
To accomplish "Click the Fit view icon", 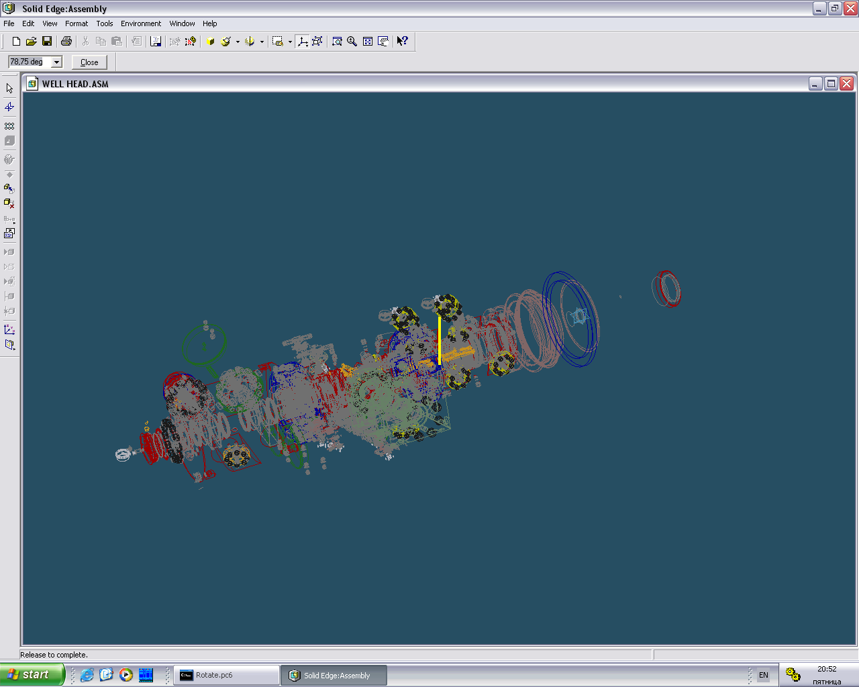I will [368, 42].
